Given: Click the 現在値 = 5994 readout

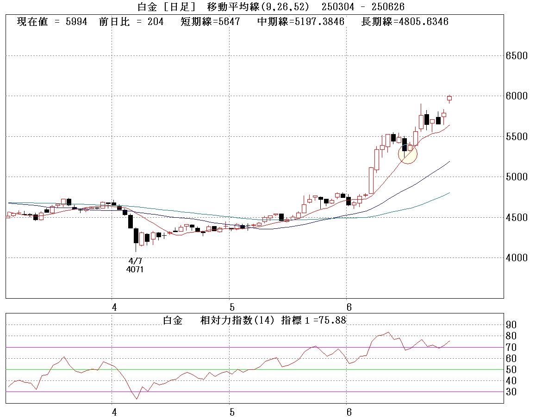Looking at the screenshot, I should [x=52, y=22].
